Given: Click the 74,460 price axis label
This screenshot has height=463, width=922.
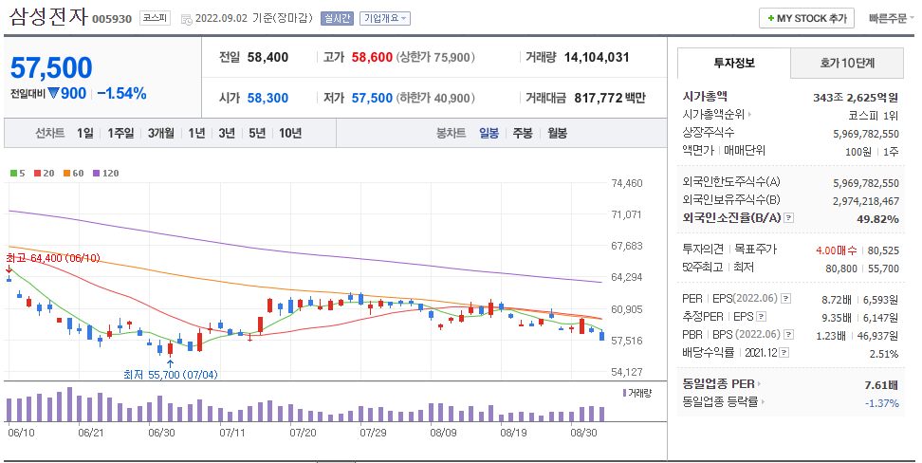Looking at the screenshot, I should coord(627,183).
